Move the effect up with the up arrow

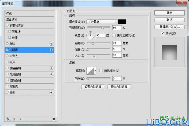click(x=14, y=119)
